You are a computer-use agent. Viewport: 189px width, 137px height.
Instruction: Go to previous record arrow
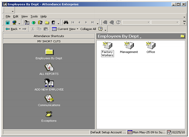[79, 23]
